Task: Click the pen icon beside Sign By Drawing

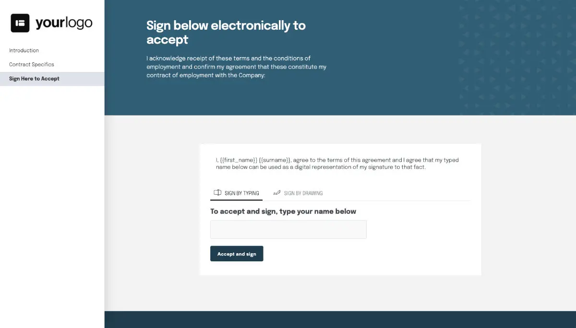Action: point(277,192)
